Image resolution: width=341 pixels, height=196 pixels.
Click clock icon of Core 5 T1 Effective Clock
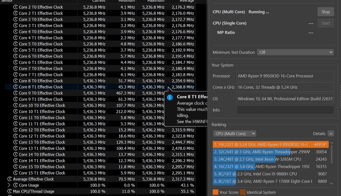[15, 50]
